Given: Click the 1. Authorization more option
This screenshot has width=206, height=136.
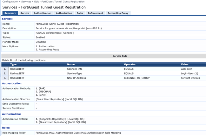Looking at the screenshot, I should (45, 46).
